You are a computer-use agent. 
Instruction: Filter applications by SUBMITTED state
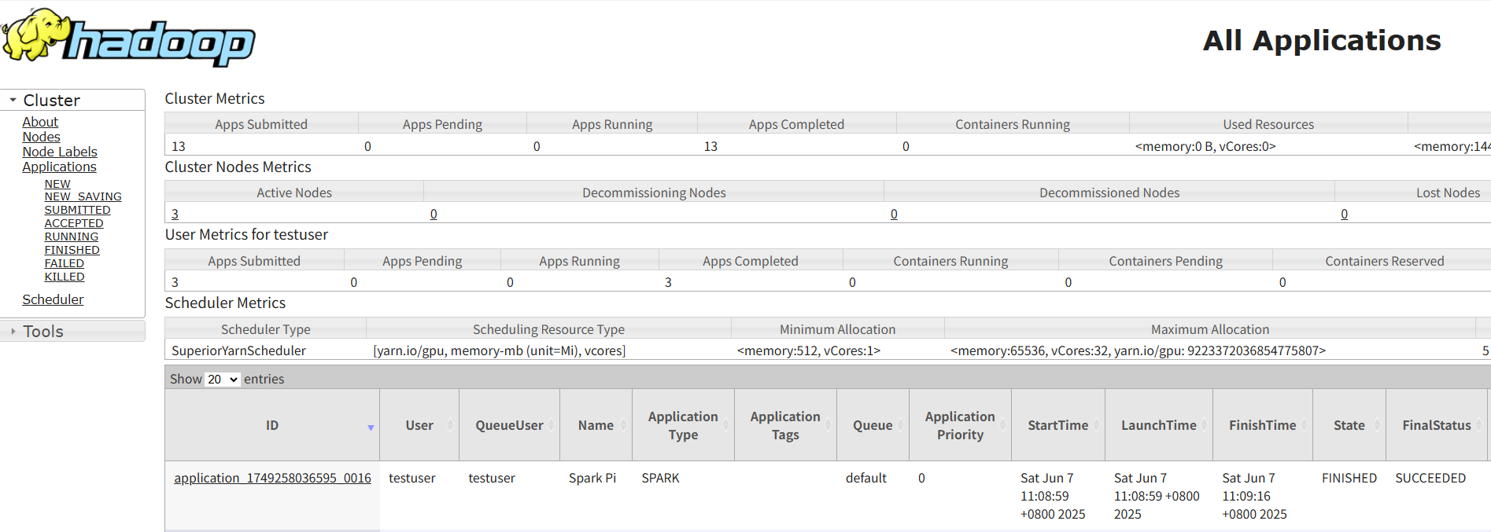pos(77,210)
